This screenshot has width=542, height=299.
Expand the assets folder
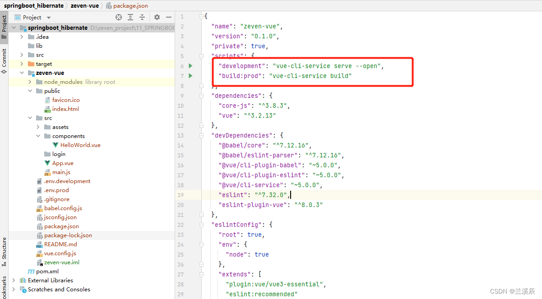[38, 127]
